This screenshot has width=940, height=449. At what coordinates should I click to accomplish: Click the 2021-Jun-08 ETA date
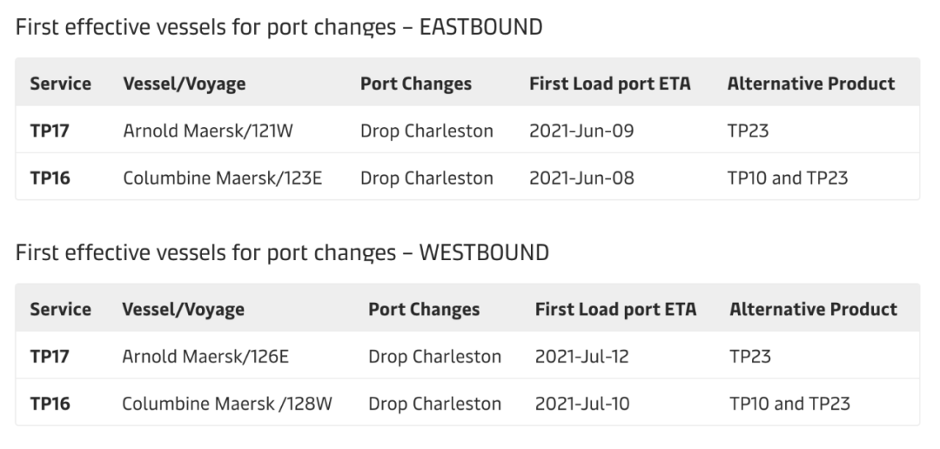point(581,178)
